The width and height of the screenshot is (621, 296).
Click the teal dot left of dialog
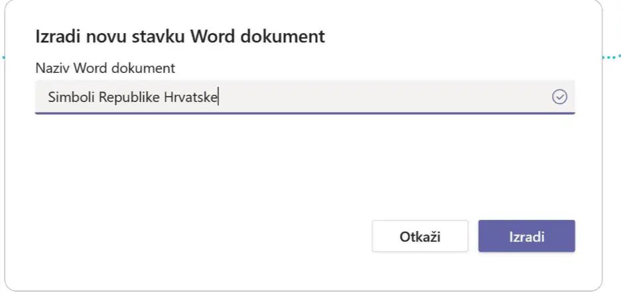[x=2, y=58]
